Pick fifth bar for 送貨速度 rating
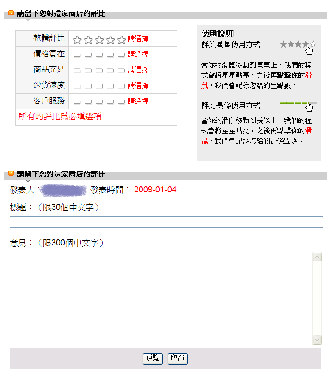The height and width of the screenshot is (377, 332). coord(122,86)
